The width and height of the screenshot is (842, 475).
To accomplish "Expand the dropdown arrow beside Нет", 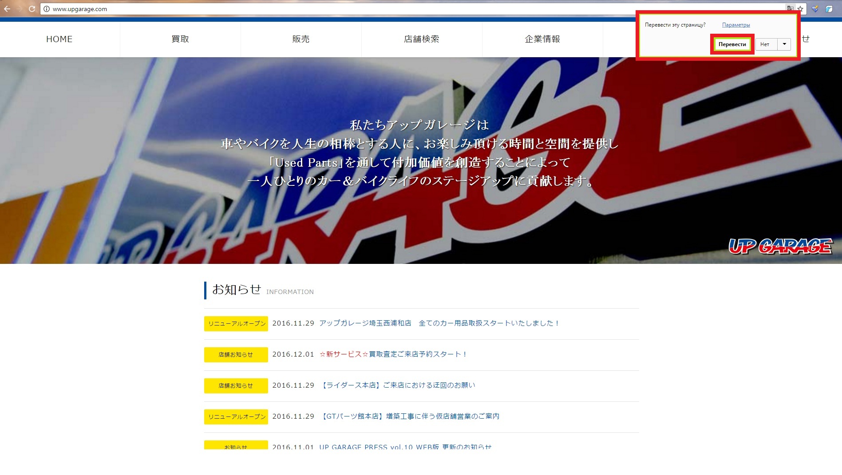I will coord(784,44).
